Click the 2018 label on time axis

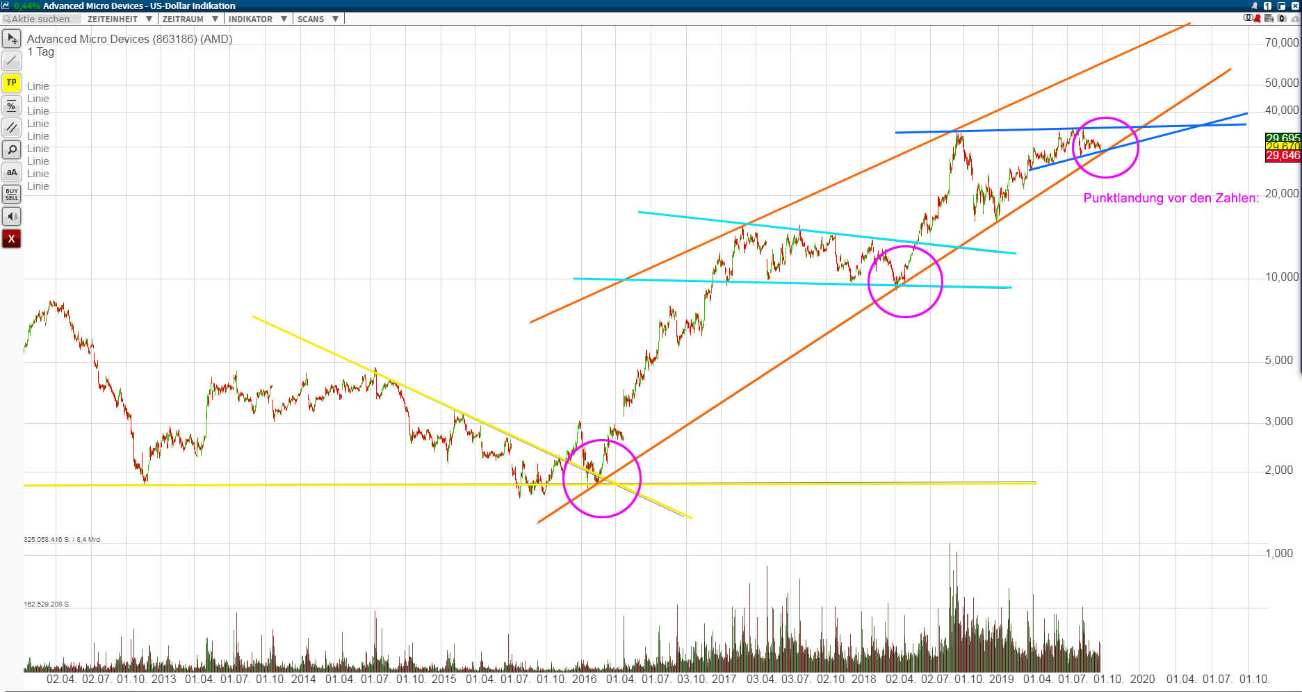coord(863,679)
